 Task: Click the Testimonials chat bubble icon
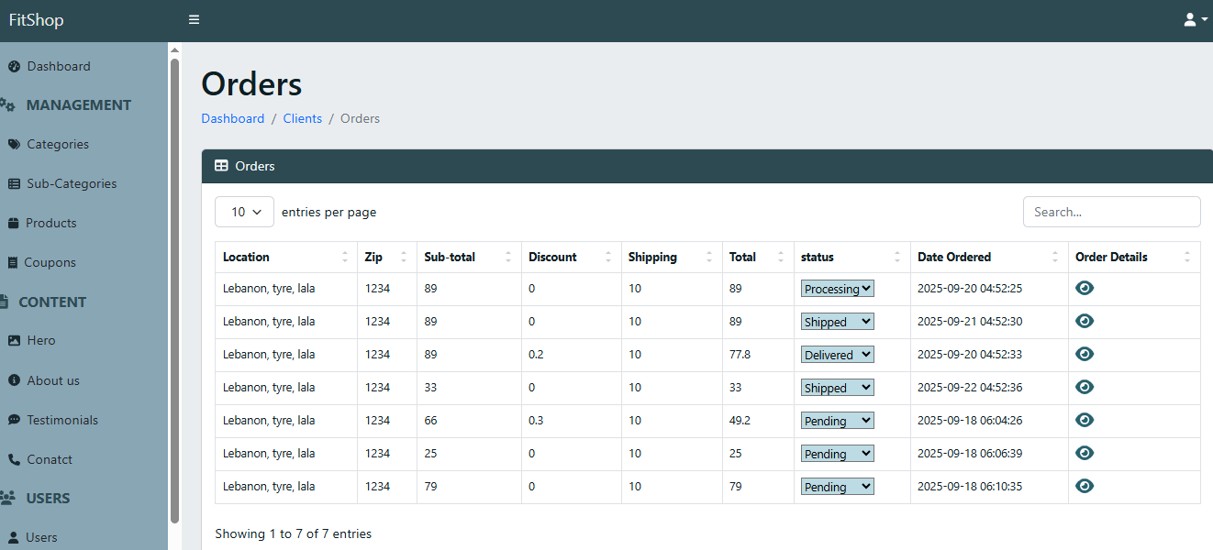14,420
